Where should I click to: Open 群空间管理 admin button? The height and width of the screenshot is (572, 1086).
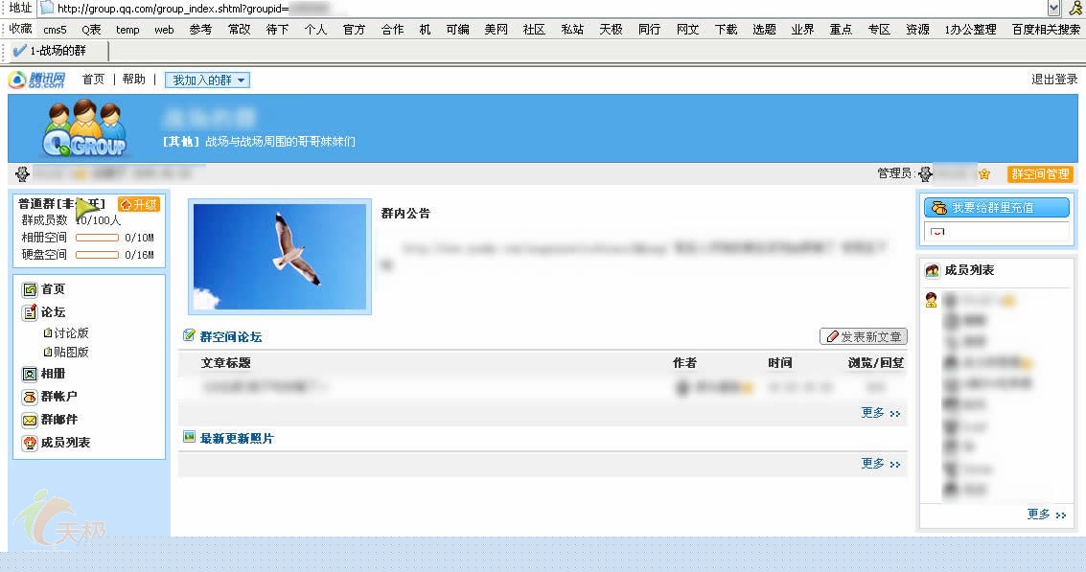[1040, 174]
